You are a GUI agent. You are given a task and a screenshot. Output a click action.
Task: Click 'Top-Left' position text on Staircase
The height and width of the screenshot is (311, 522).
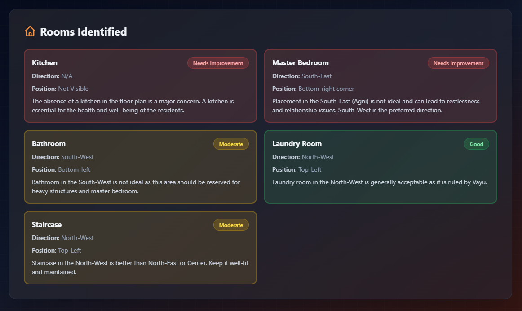point(70,250)
